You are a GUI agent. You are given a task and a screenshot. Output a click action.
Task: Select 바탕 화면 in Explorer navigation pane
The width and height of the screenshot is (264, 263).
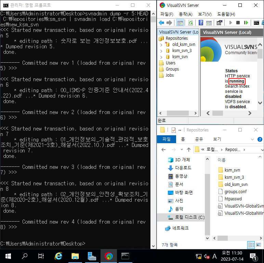coord(180,192)
